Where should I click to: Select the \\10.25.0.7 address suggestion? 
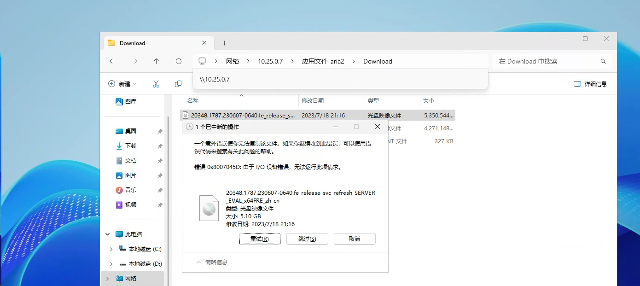coord(340,79)
